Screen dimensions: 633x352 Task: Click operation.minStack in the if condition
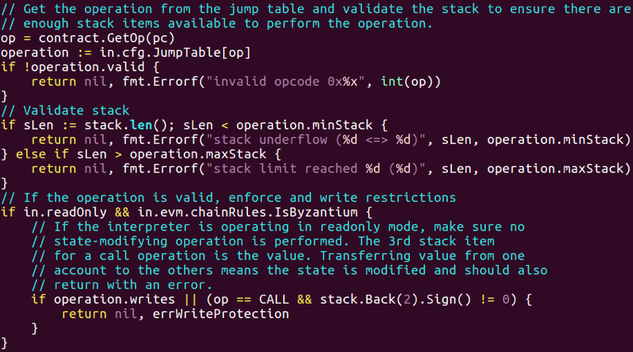pyautogui.click(x=304, y=126)
